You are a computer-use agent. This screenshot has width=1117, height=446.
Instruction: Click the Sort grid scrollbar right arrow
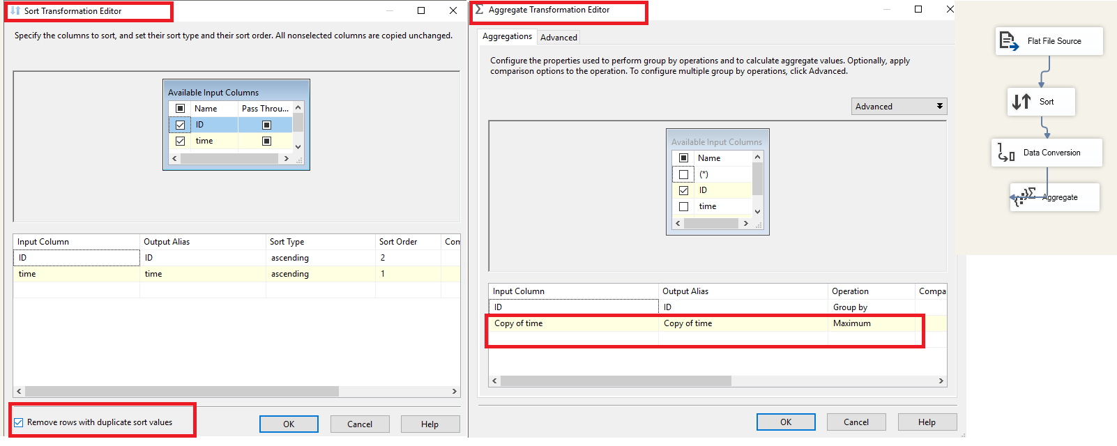454,392
